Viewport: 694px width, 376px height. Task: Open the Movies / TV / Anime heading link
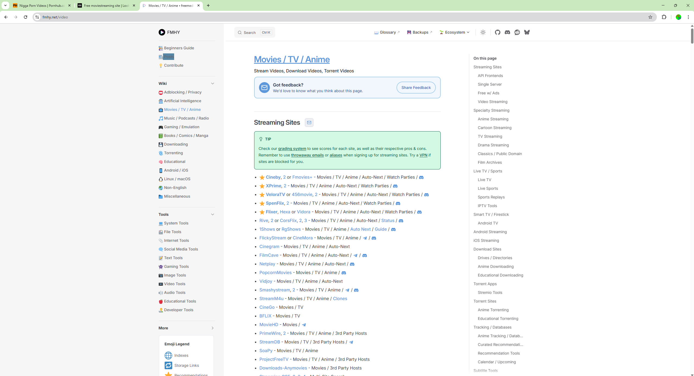click(x=292, y=59)
